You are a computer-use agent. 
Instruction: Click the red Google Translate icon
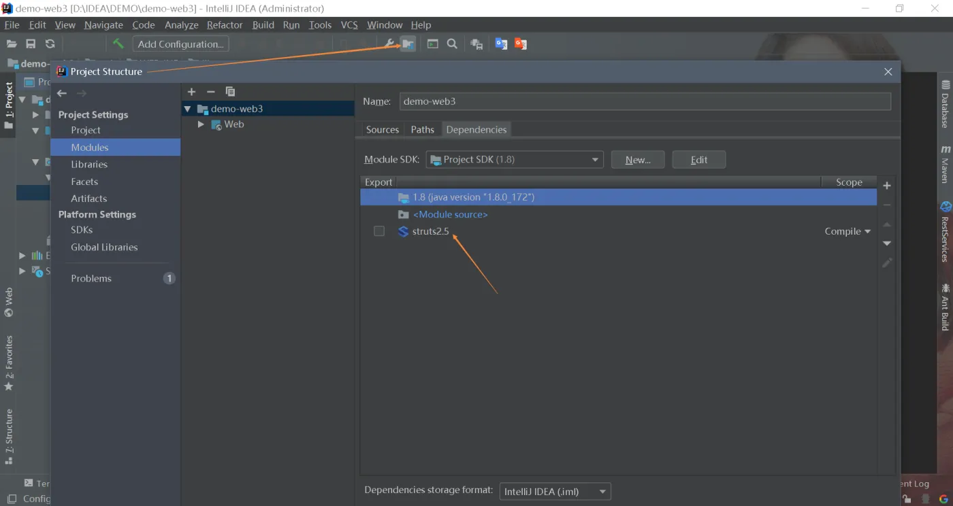pos(521,44)
